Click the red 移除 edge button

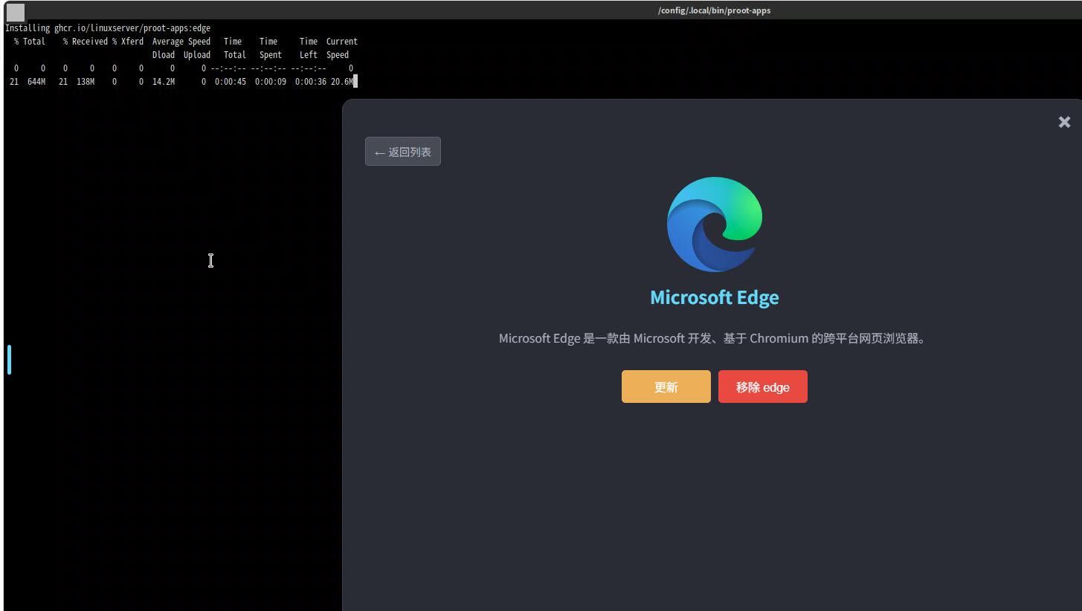763,387
